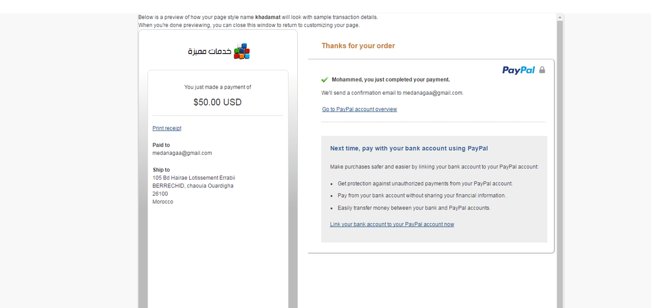Click the $50.00 USD payment amount
The width and height of the screenshot is (651, 308).
tap(218, 102)
